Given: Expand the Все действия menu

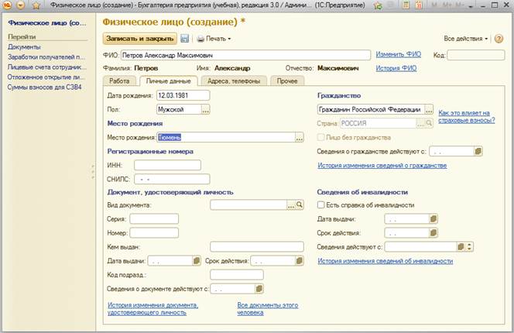Looking at the screenshot, I should point(464,38).
